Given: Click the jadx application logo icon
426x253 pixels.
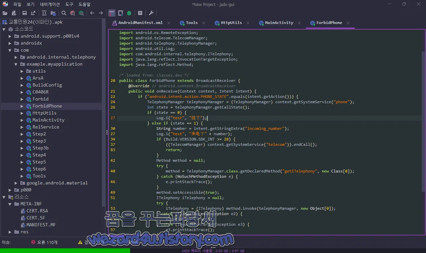Looking at the screenshot, I should coord(5,4).
